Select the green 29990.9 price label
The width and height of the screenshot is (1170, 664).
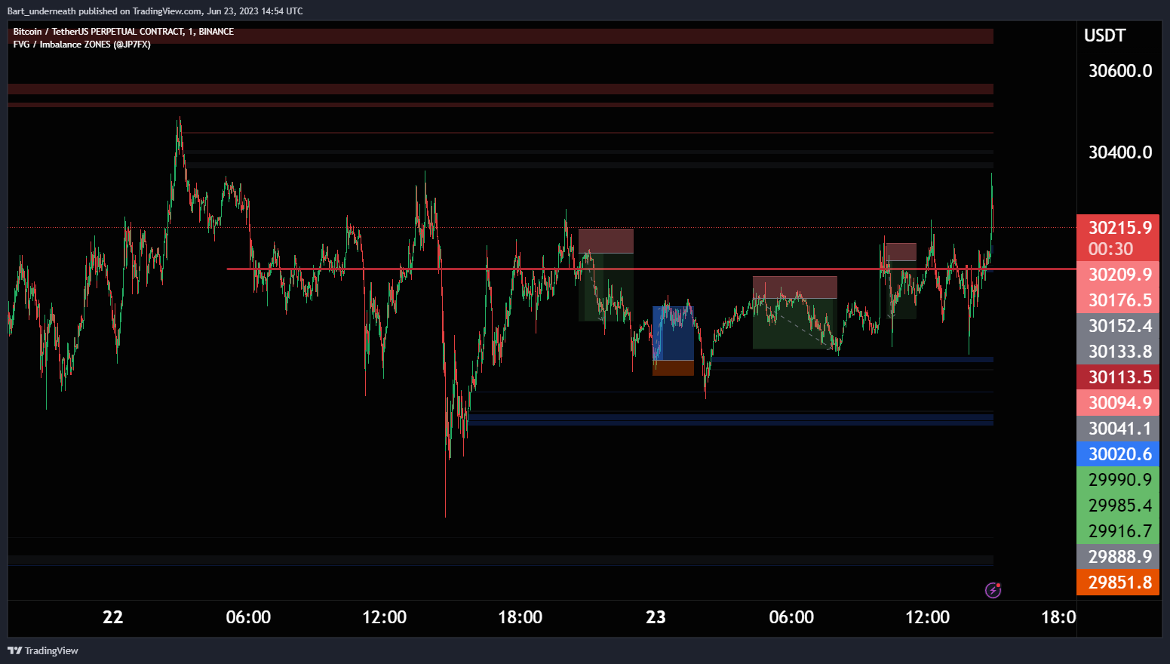[1119, 480]
